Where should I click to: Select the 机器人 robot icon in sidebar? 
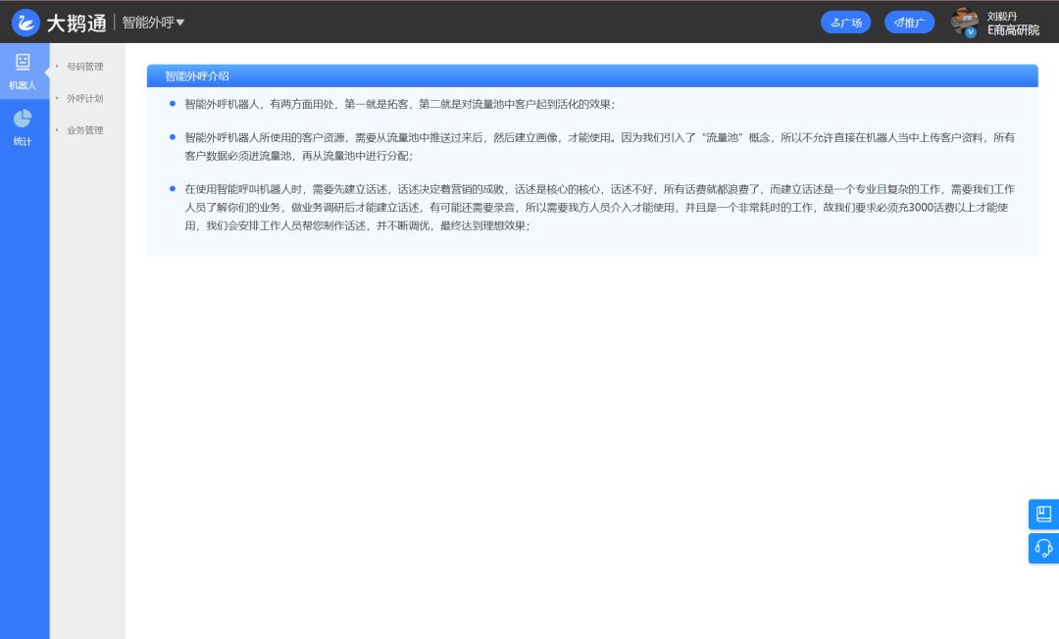pos(22,67)
